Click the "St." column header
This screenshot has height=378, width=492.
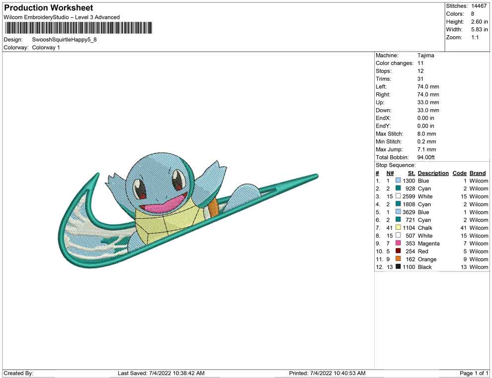(x=411, y=173)
